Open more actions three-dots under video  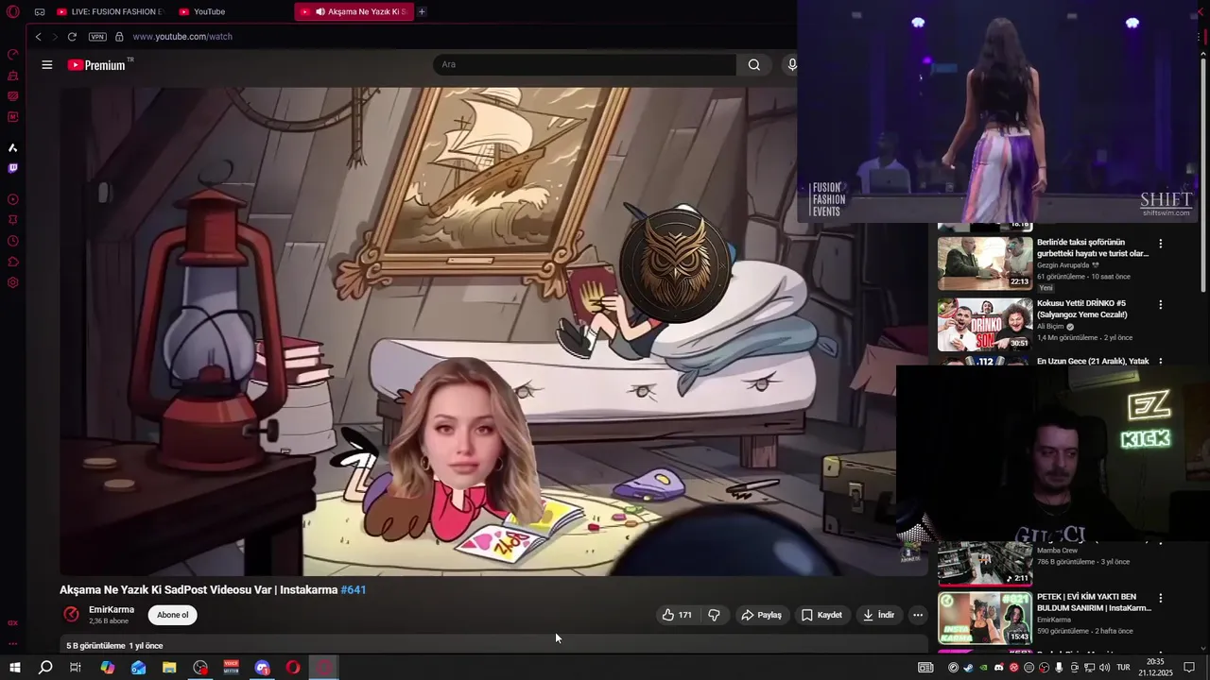917,615
